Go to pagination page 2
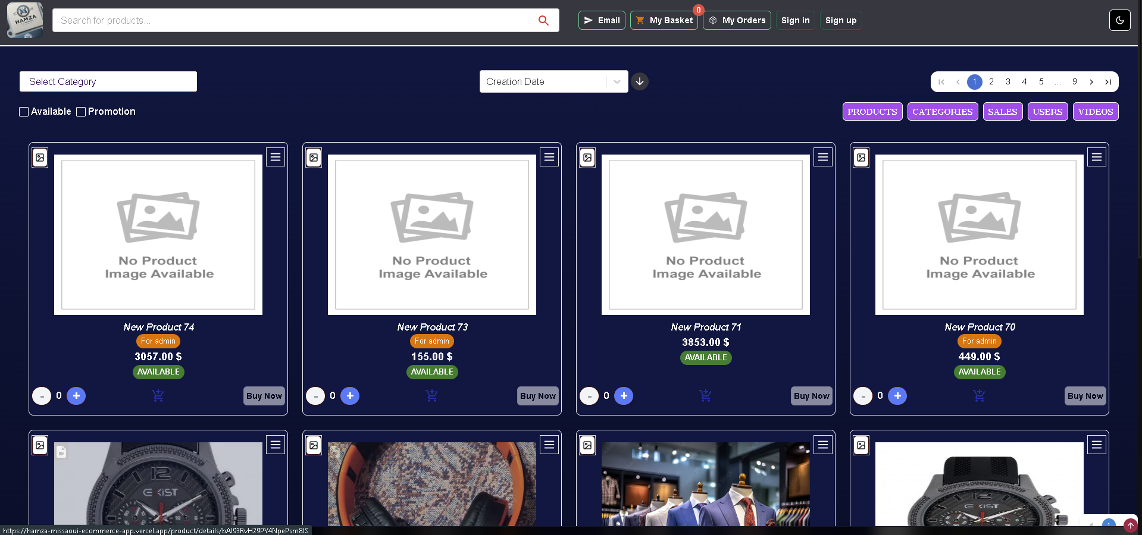 (991, 81)
